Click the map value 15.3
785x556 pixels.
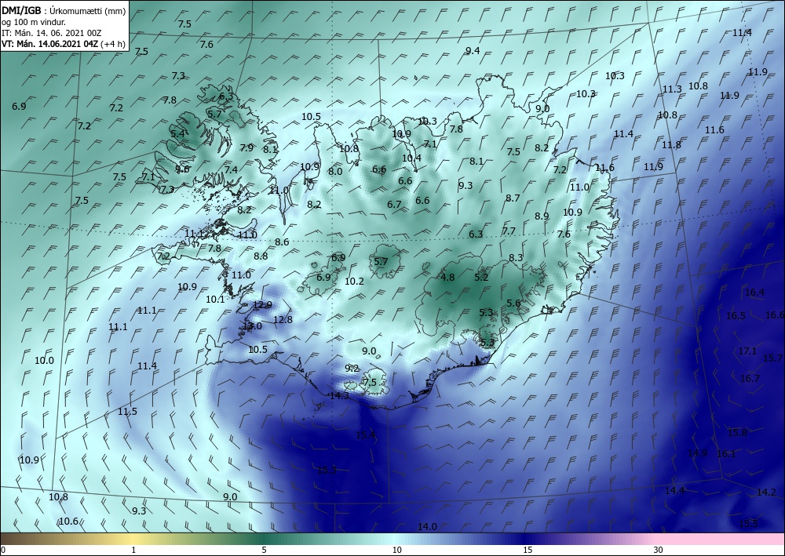(x=327, y=470)
